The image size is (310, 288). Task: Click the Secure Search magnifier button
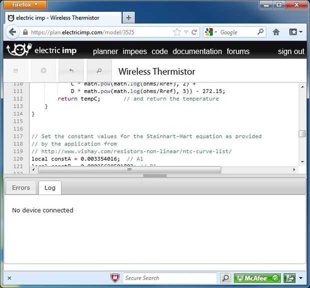point(225,278)
